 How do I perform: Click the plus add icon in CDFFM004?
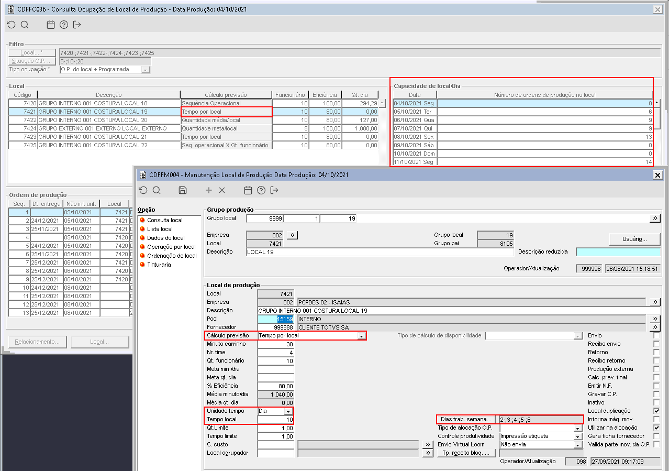point(209,190)
